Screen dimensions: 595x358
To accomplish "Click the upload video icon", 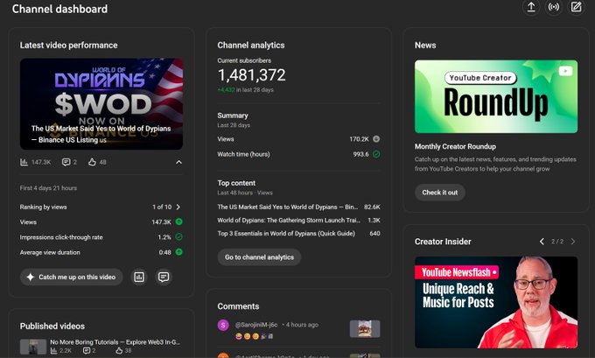I will point(531,7).
